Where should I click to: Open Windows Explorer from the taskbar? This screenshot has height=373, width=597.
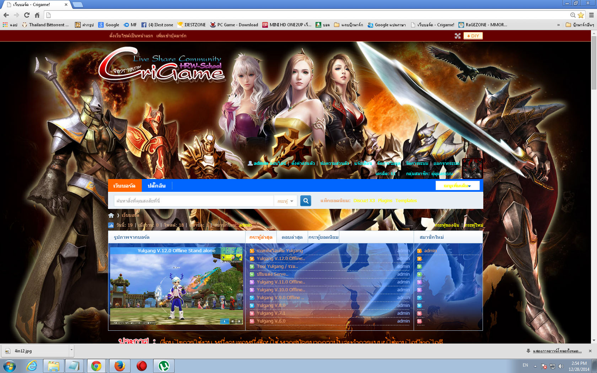coord(54,366)
